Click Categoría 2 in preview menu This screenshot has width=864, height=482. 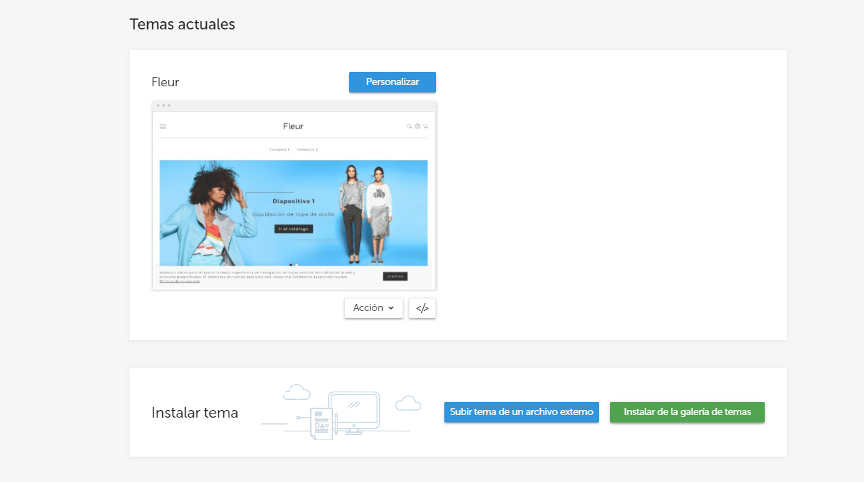307,149
